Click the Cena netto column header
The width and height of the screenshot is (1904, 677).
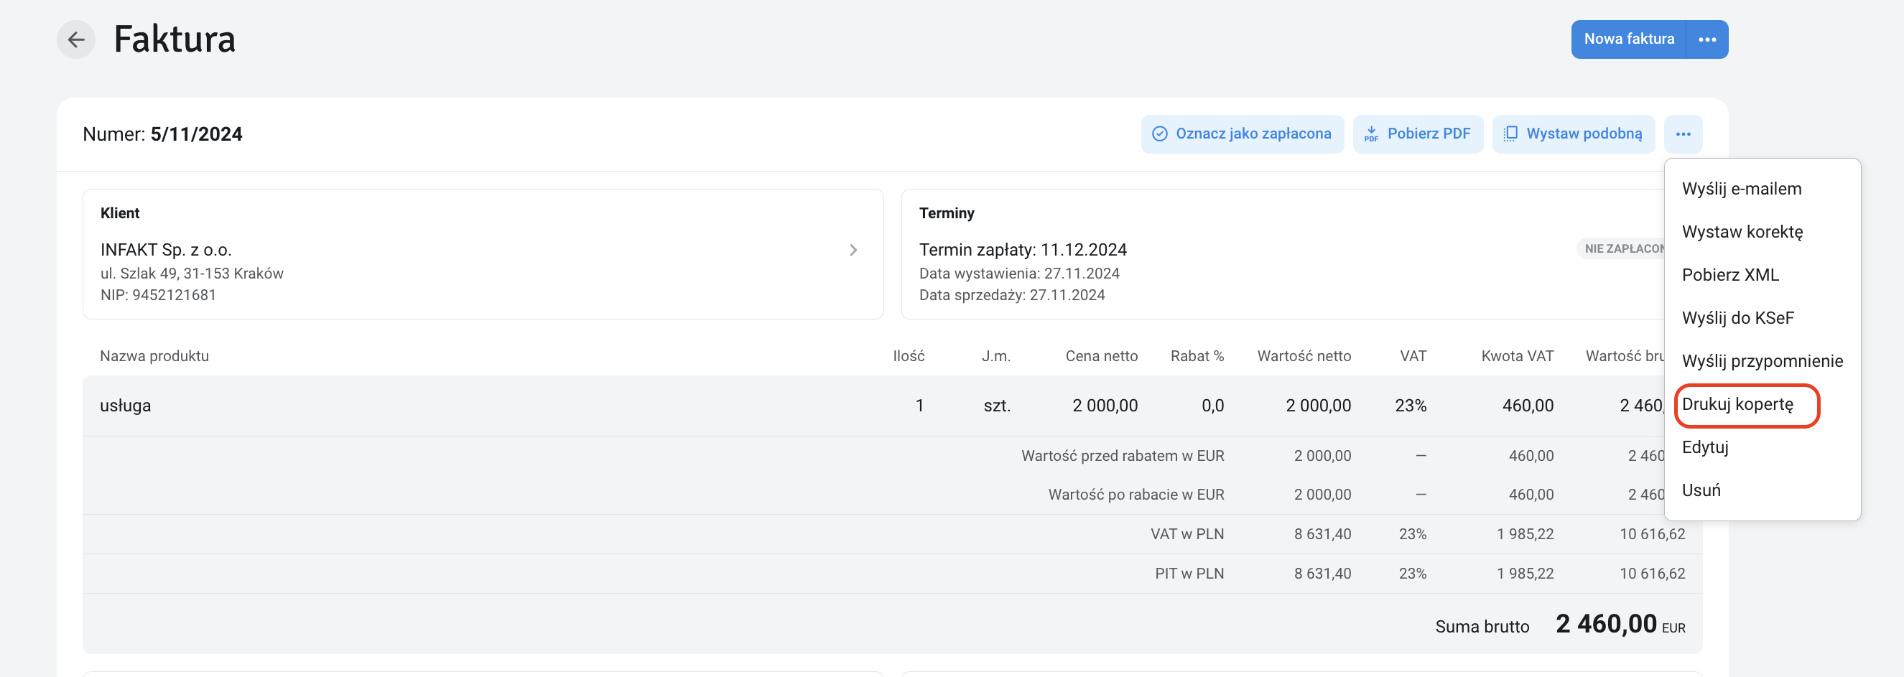(x=1101, y=356)
